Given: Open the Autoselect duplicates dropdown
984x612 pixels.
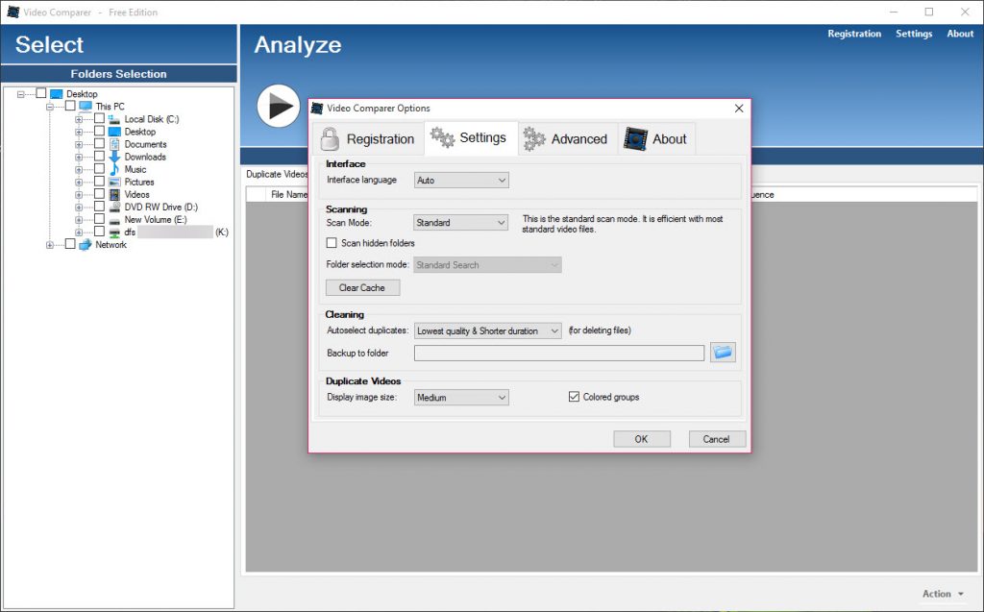Looking at the screenshot, I should pos(487,330).
